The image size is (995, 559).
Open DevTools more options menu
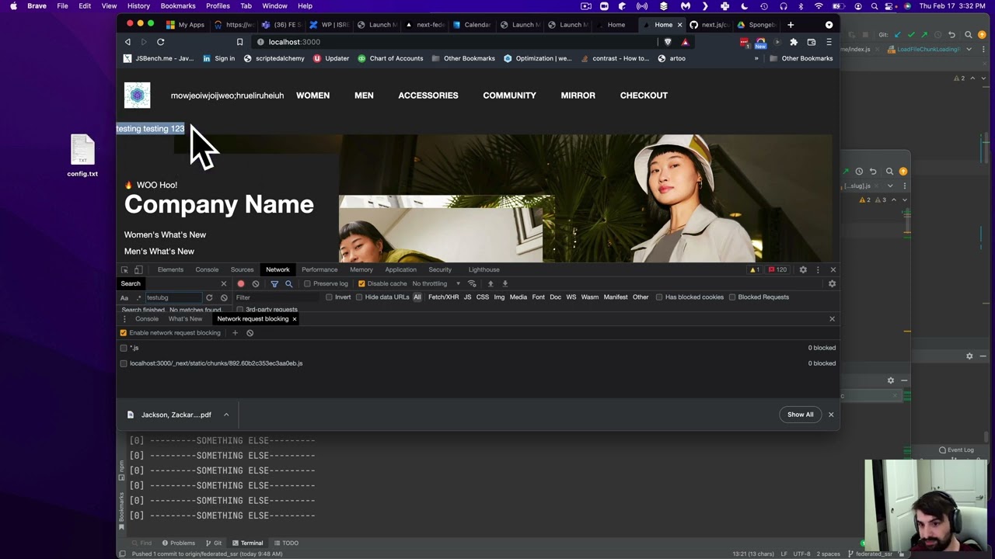(x=818, y=269)
